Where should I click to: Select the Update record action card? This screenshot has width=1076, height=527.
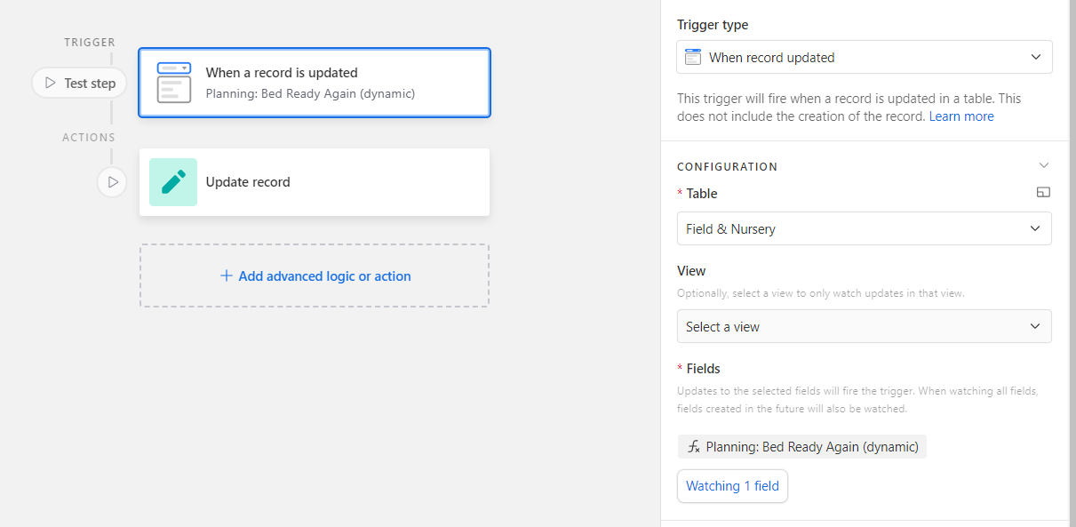315,182
